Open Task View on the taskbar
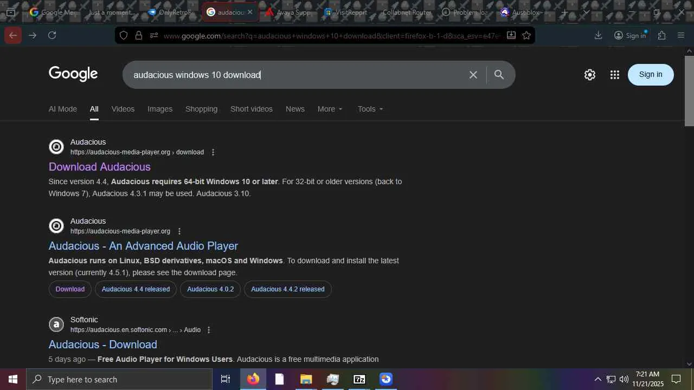The height and width of the screenshot is (390, 694). (x=226, y=379)
